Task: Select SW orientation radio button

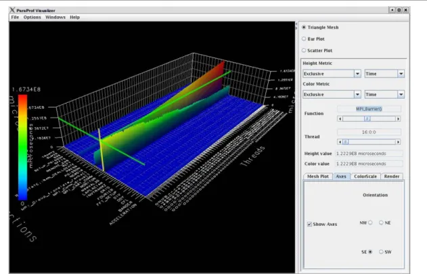Action: 381,252
